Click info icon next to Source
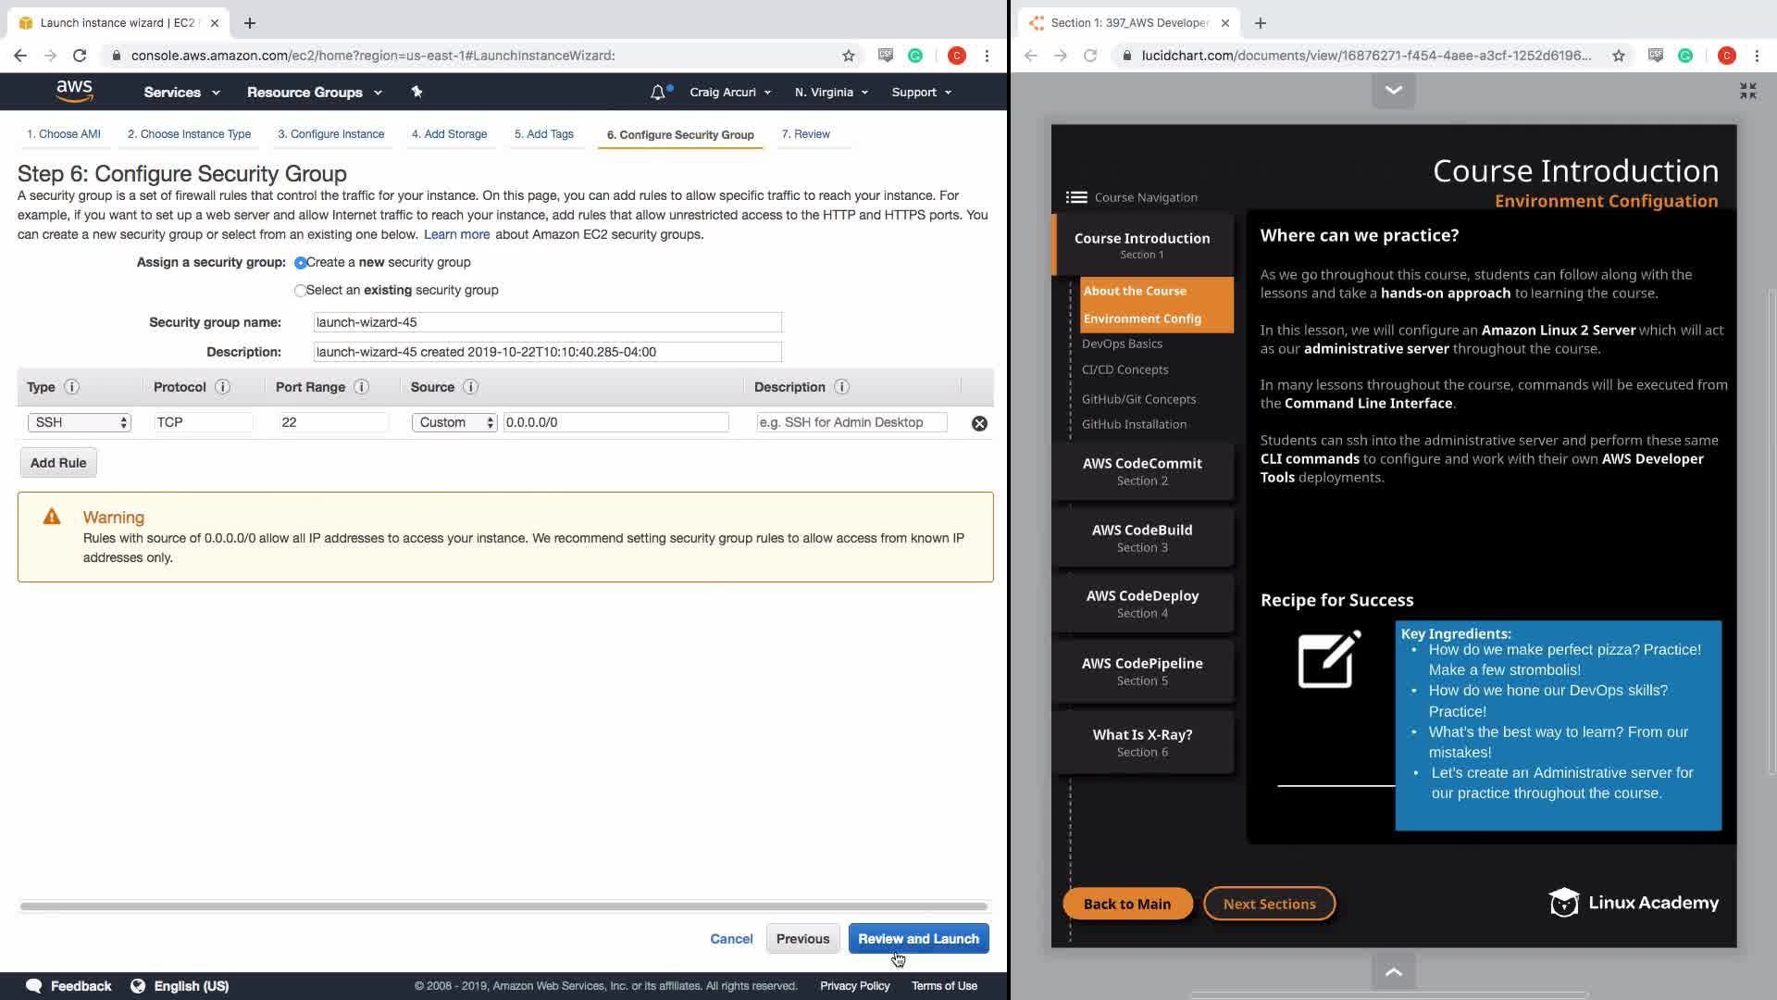This screenshot has height=1000, width=1777. [470, 387]
